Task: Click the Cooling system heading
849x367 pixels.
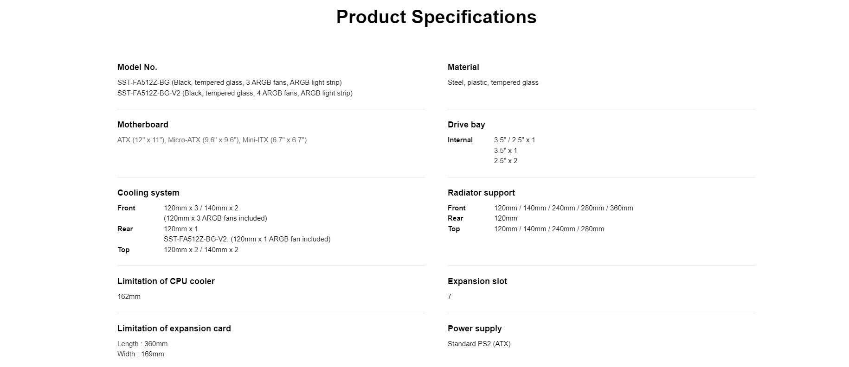Action: (x=148, y=193)
